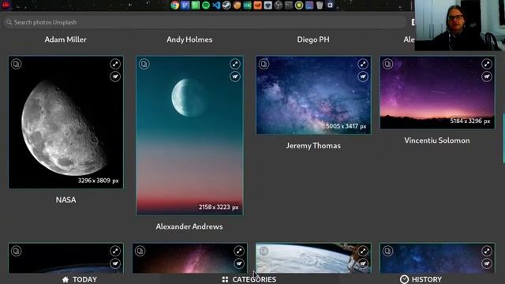
Task: Select the purple sunset sky photo thumbnail
Action: coord(437,93)
